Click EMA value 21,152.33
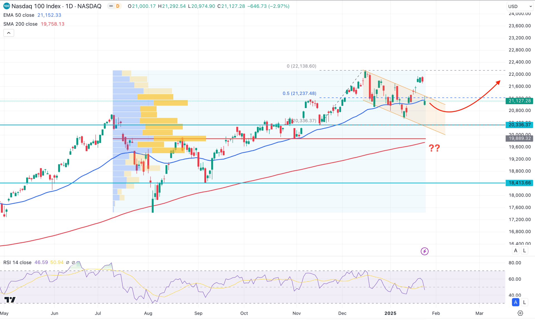 (49, 15)
